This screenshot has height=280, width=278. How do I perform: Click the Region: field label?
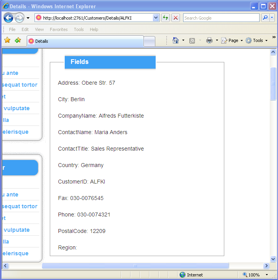pyautogui.click(x=67, y=247)
